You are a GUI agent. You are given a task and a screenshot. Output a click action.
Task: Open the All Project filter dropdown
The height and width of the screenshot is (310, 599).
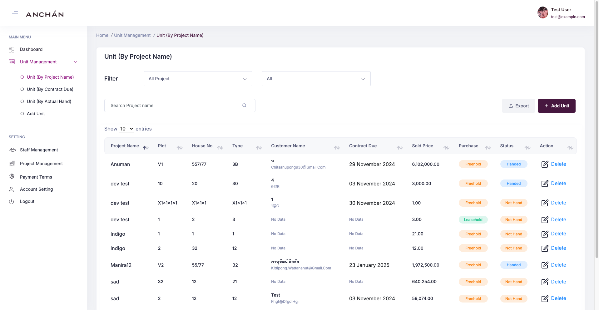pos(198,79)
